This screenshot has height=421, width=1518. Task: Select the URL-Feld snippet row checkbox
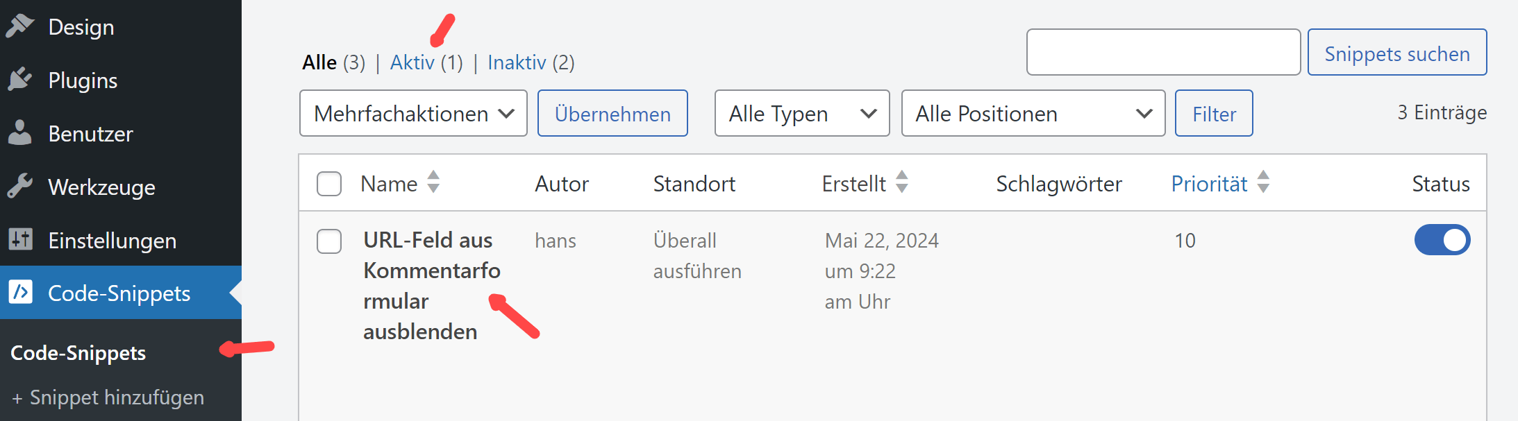coord(329,241)
